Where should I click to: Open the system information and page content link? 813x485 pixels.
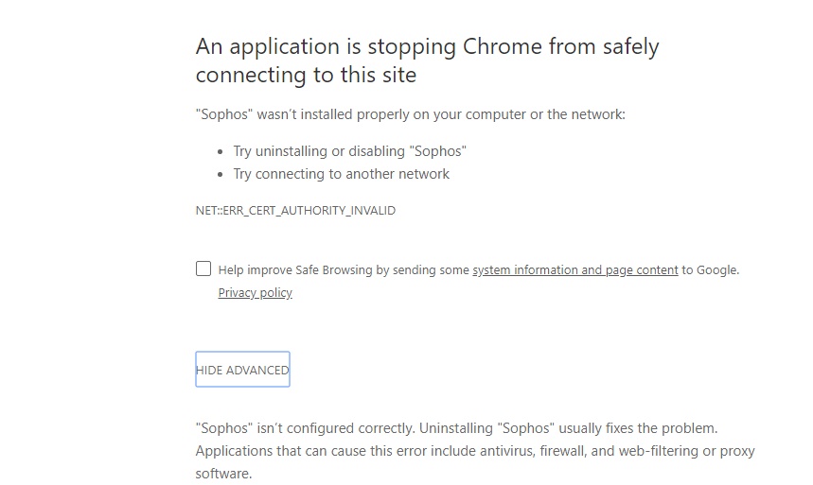coord(575,270)
